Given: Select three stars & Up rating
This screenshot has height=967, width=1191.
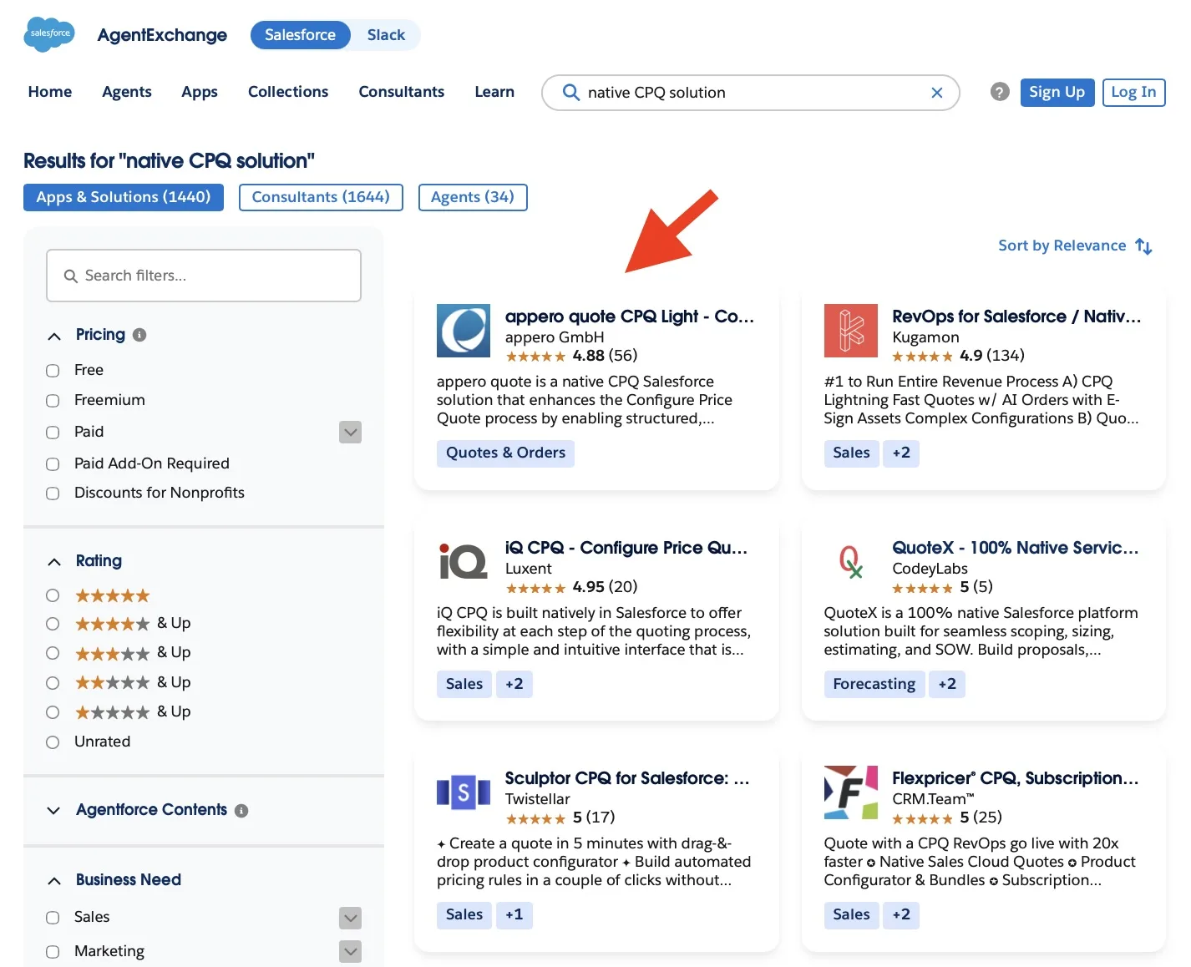Looking at the screenshot, I should point(53,653).
